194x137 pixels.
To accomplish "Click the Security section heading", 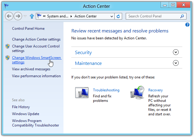I will [83, 53].
